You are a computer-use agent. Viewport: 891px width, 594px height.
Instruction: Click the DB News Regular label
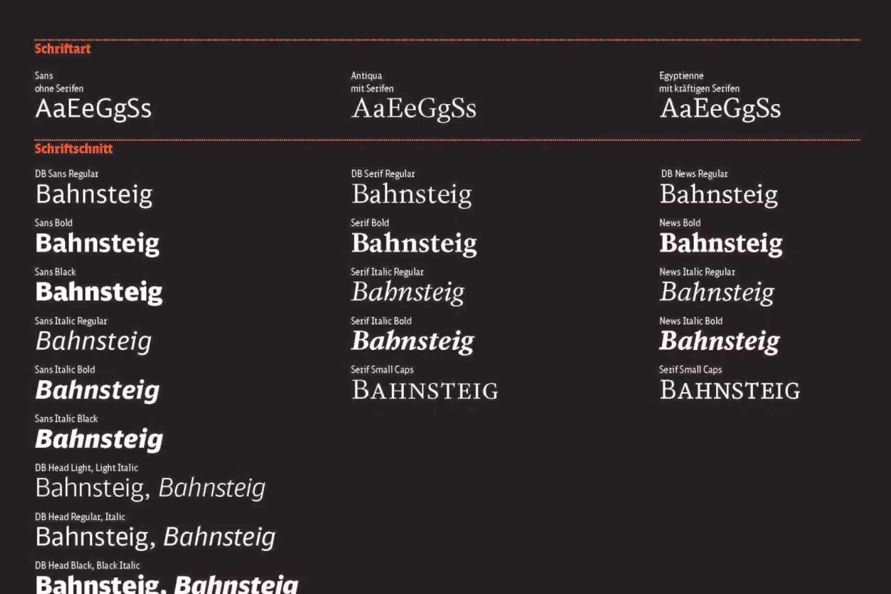tap(694, 174)
